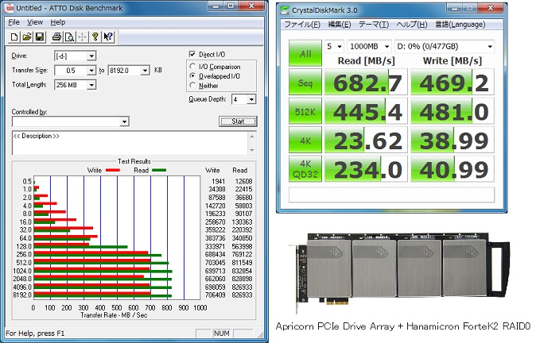The width and height of the screenshot is (540, 343).
Task: Click CrystalDiskMark title bar app icon
Action: pyautogui.click(x=285, y=10)
